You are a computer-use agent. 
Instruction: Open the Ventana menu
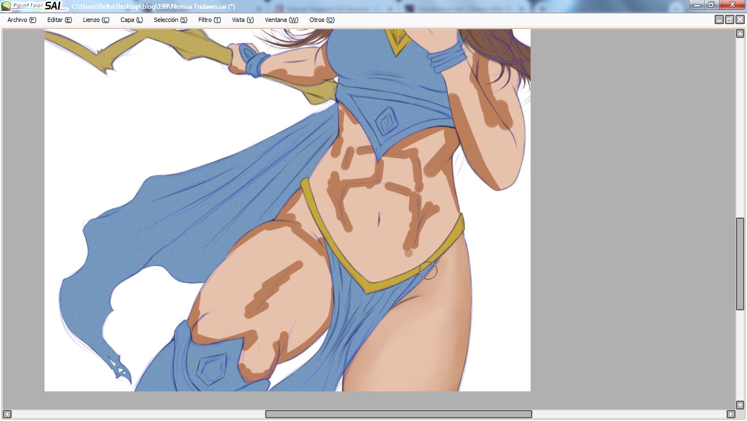[x=281, y=20]
